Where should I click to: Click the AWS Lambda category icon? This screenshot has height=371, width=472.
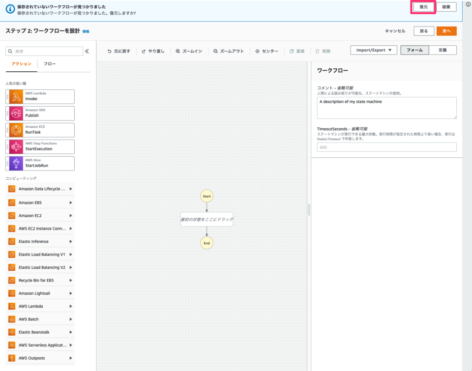coord(12,306)
